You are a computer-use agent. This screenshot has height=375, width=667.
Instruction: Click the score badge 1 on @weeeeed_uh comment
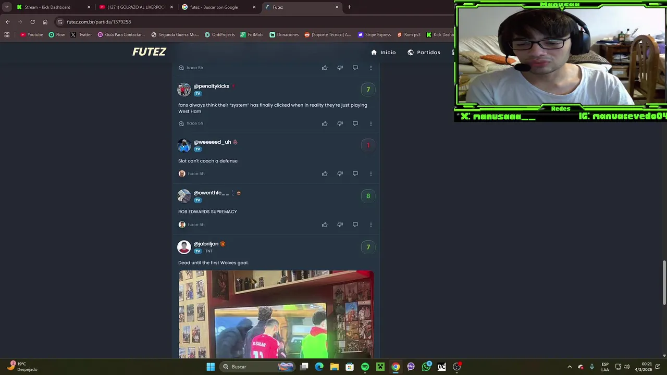[x=368, y=145]
